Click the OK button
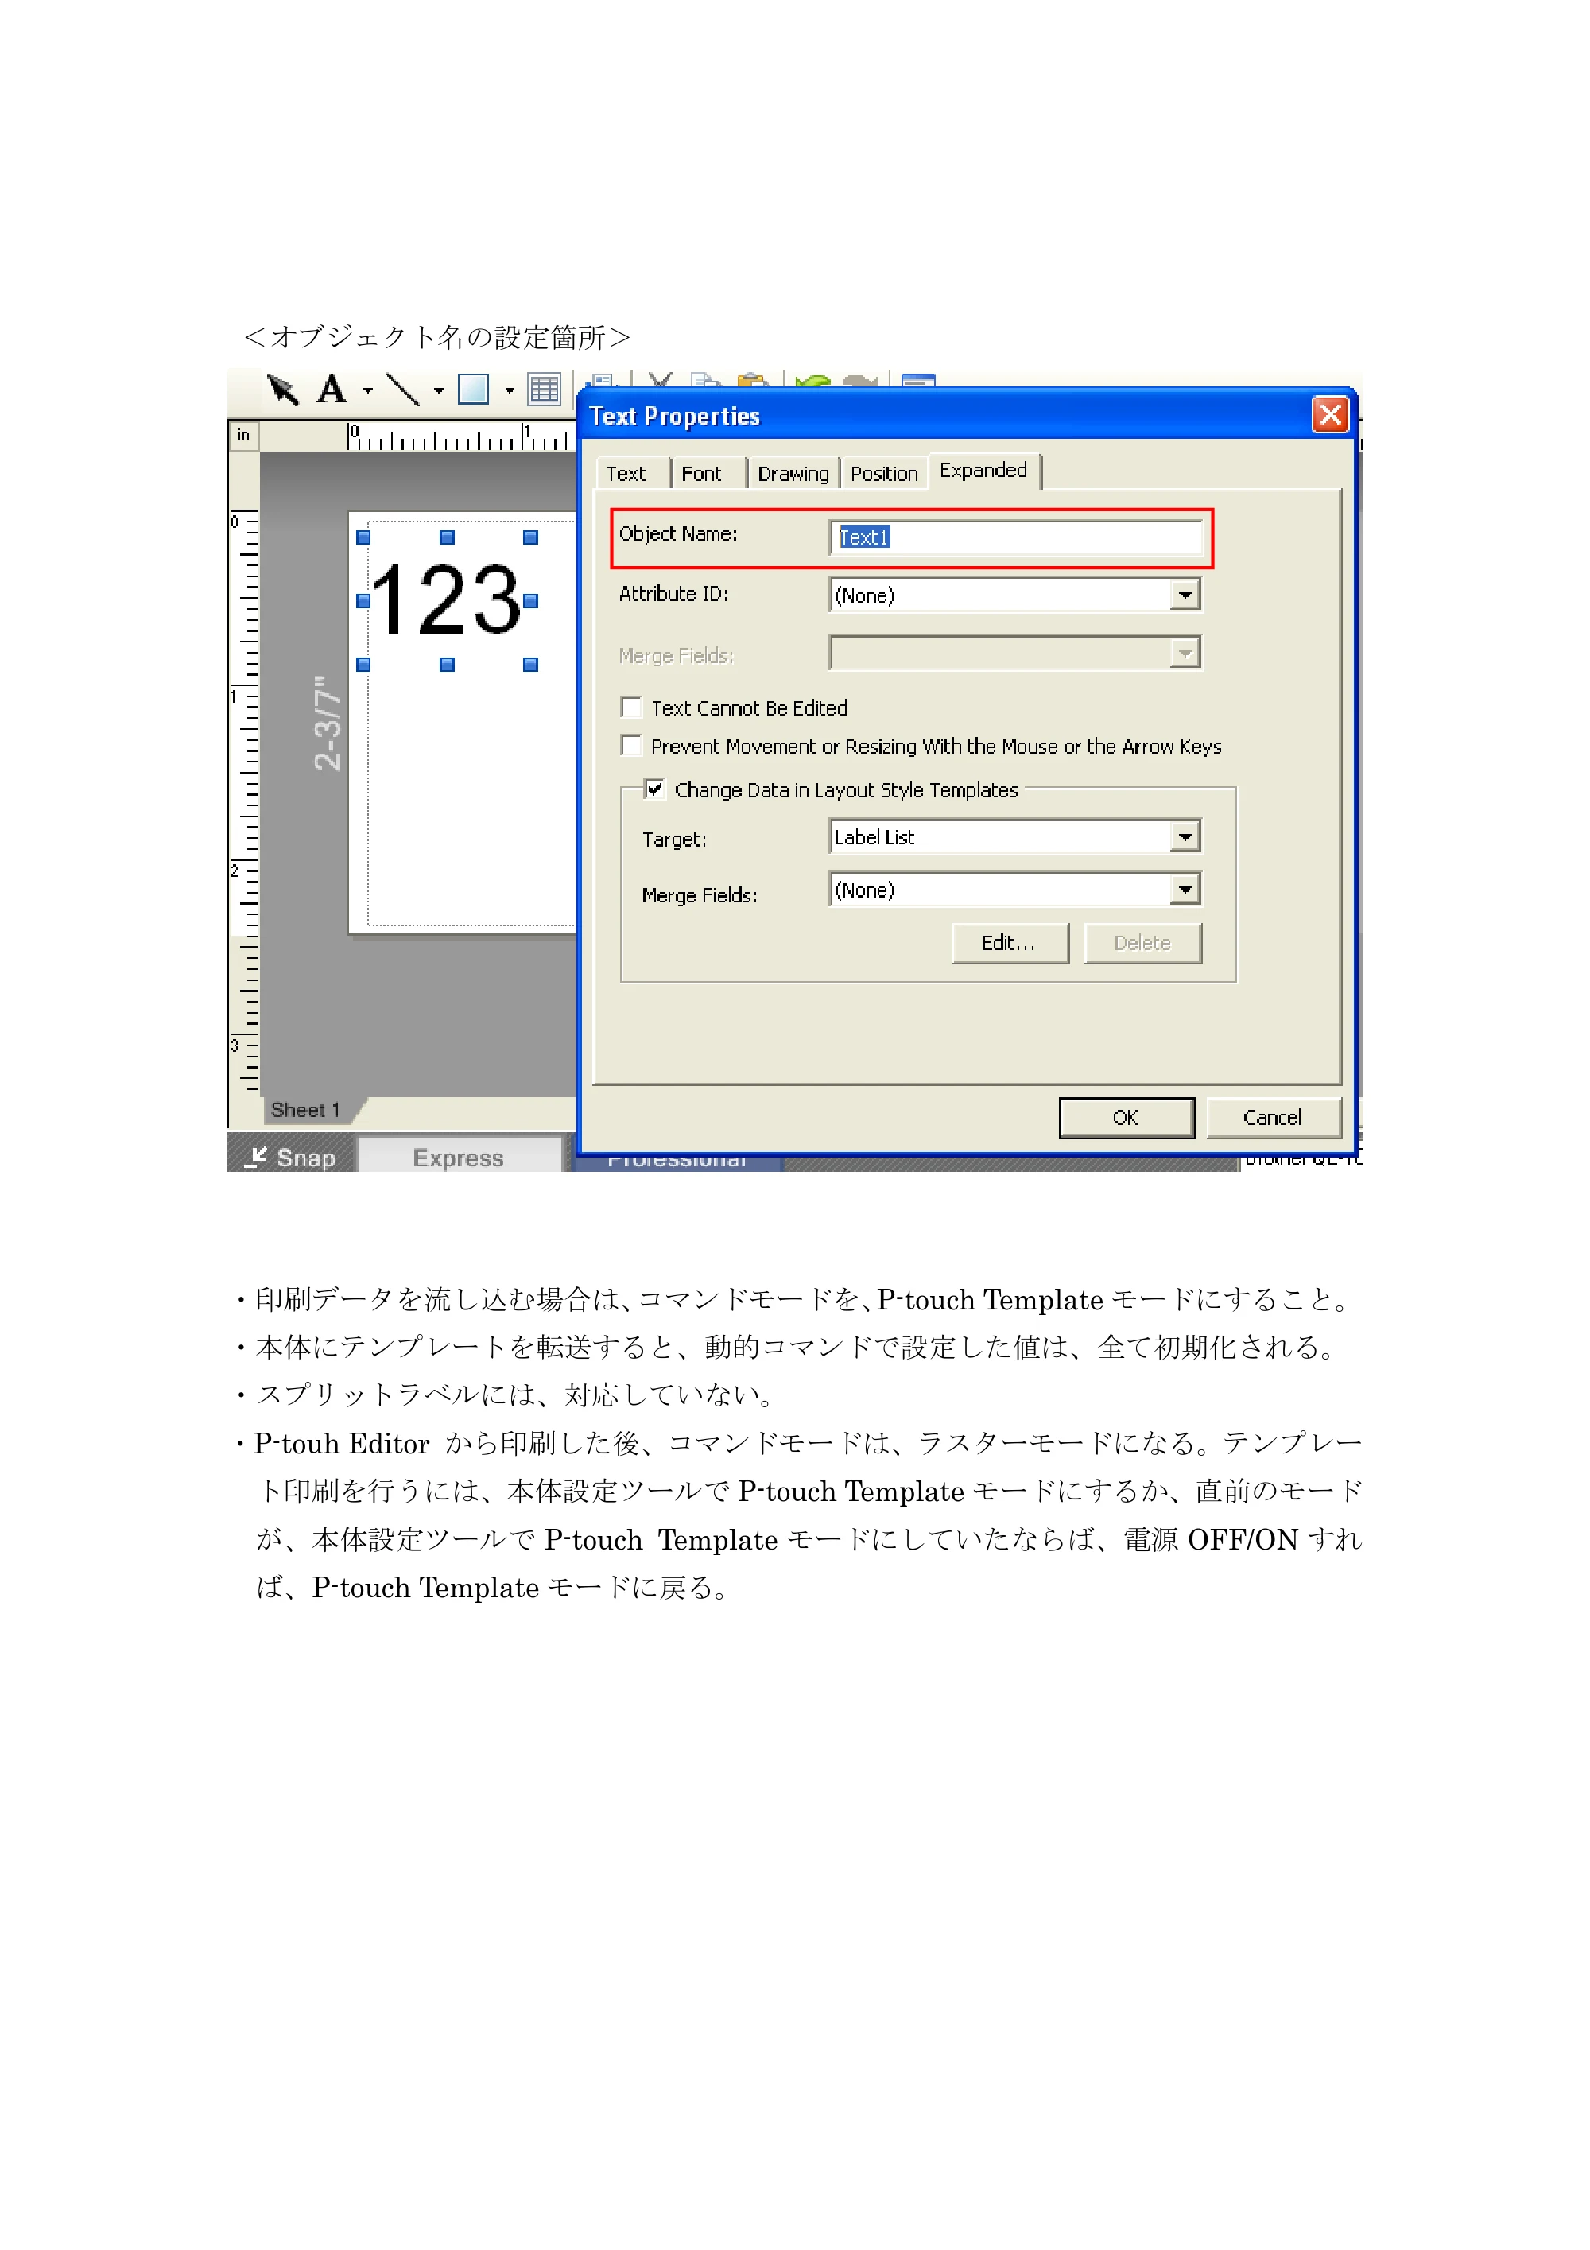 point(1126,1118)
